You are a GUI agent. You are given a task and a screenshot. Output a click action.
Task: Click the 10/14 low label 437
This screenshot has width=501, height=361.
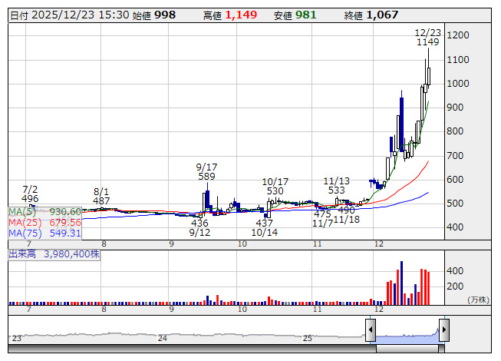coord(264,223)
